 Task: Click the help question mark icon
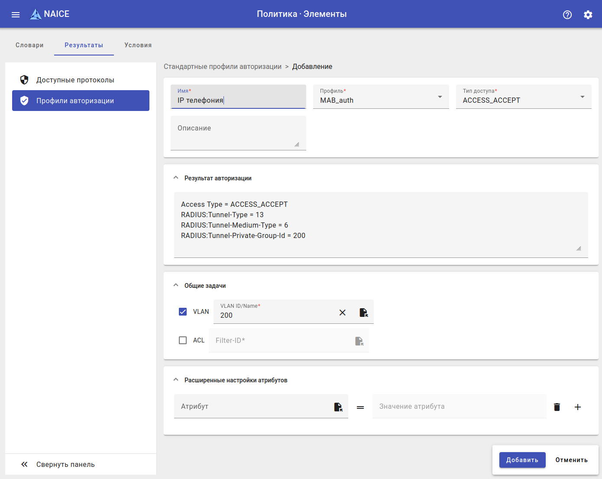[x=567, y=15]
